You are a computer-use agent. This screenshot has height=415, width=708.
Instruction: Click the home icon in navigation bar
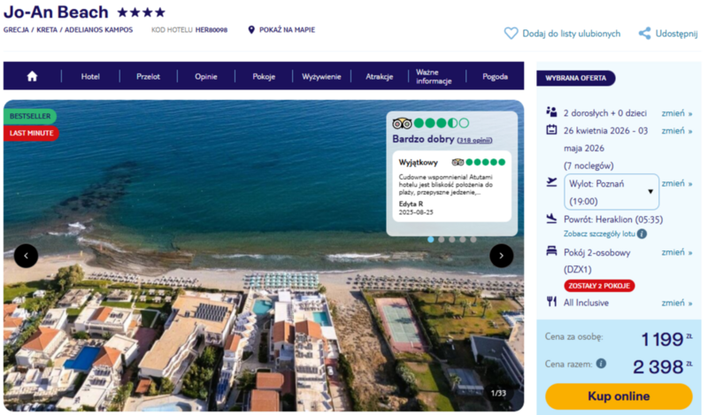pos(32,76)
